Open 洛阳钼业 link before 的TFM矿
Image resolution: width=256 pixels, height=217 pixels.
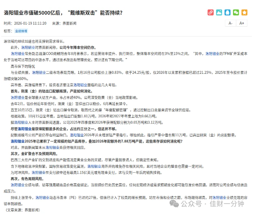click(x=212, y=54)
